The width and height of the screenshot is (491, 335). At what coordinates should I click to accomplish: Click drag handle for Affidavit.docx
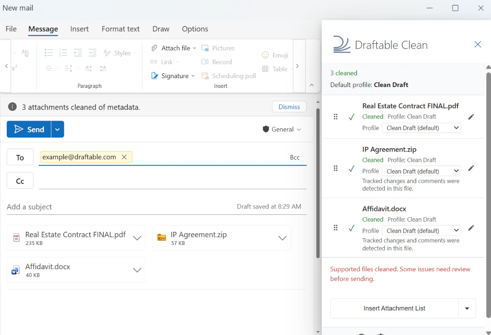tap(335, 228)
